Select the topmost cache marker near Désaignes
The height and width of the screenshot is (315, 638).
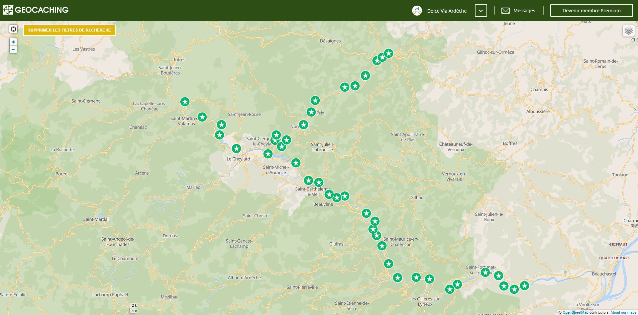coord(389,53)
